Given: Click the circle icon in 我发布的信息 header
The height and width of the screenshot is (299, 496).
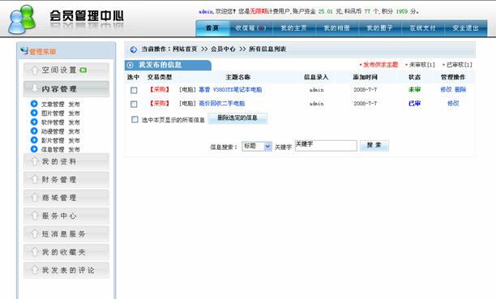Looking at the screenshot, I should pos(130,65).
